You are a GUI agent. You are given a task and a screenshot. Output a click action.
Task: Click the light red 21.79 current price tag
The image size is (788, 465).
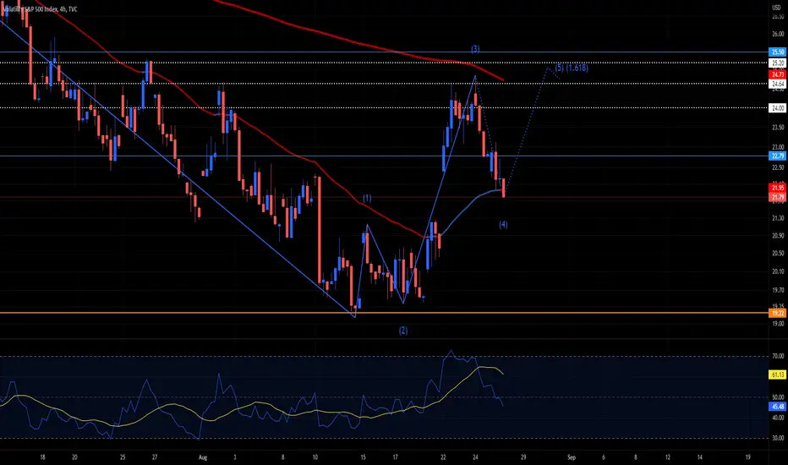778,197
